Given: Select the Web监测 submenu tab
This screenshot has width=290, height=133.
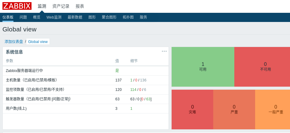Looking at the screenshot, I should pyautogui.click(x=54, y=17).
